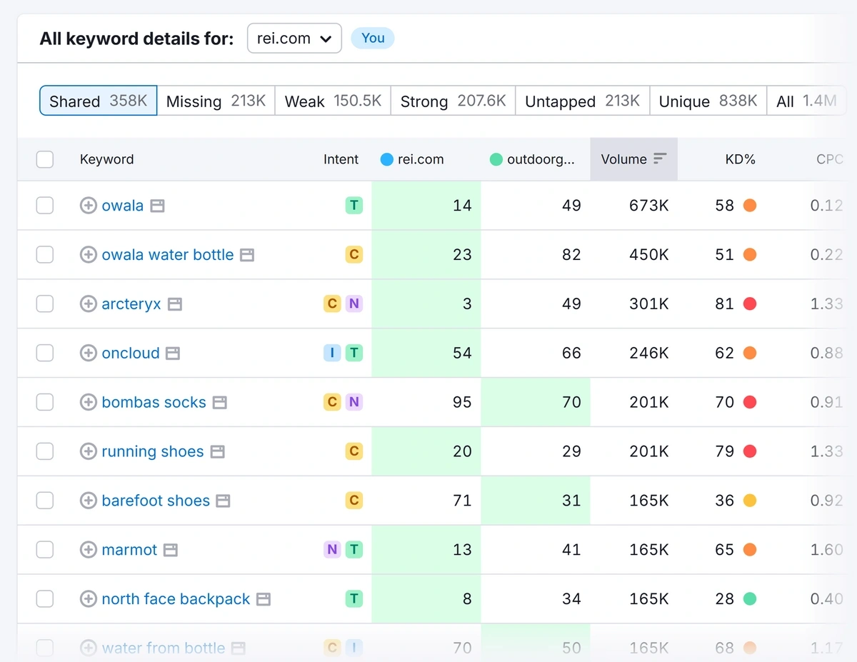The image size is (857, 662).
Task: Expand the plus icon beside owala water bottle
Action: tap(88, 255)
